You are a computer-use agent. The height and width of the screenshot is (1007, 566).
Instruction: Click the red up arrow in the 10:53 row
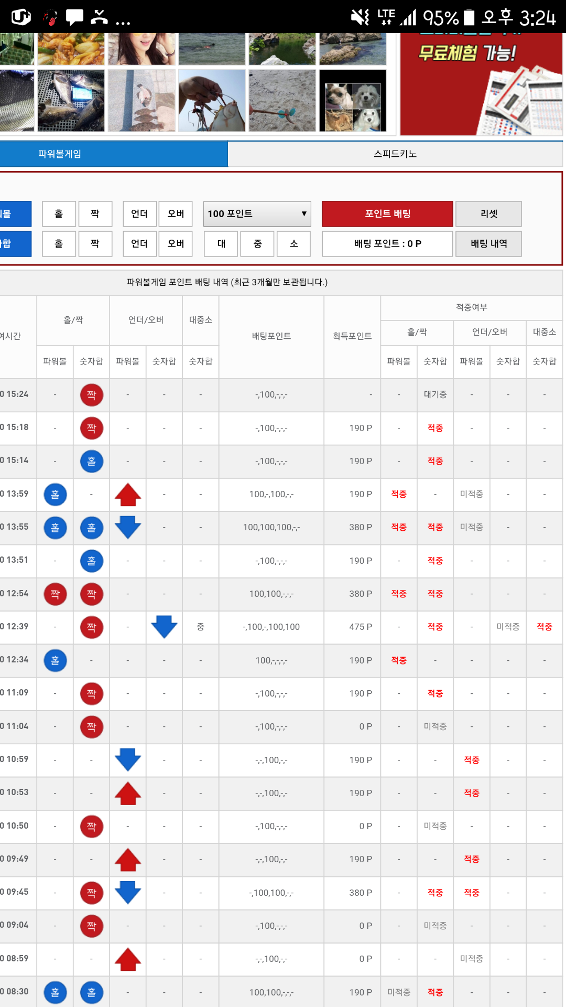click(128, 793)
